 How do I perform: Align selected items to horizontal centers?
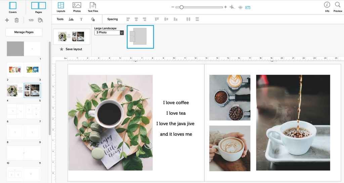tap(136, 19)
